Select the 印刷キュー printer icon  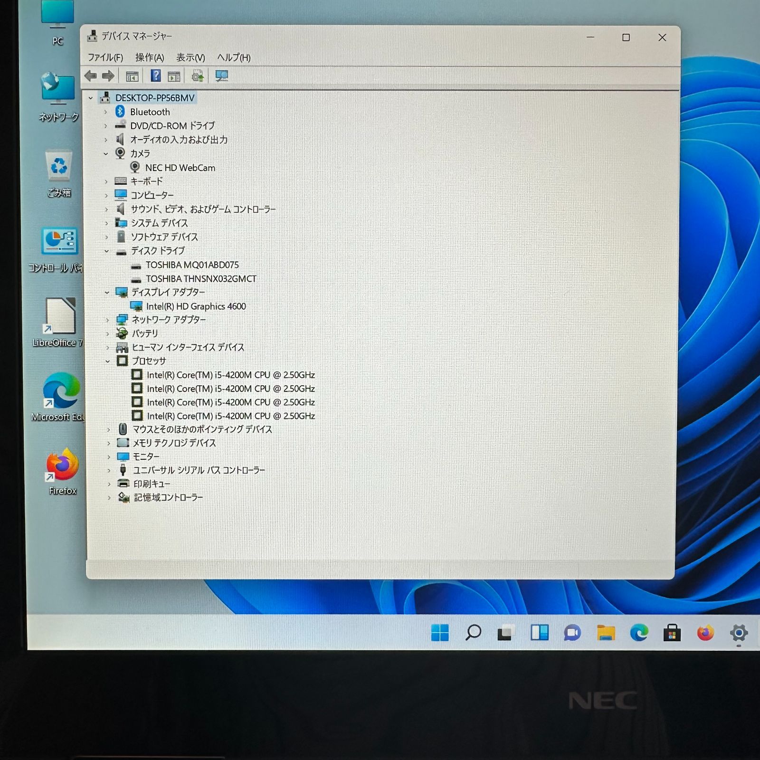click(x=123, y=484)
